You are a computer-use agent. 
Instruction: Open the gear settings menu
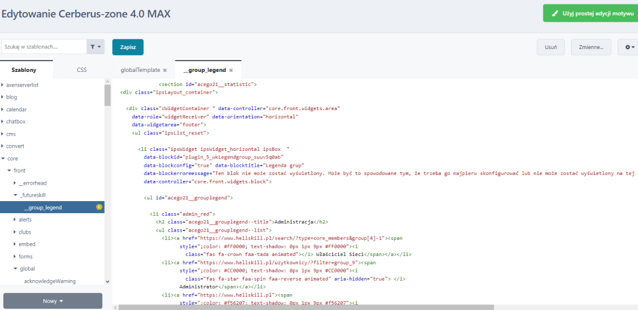click(628, 47)
